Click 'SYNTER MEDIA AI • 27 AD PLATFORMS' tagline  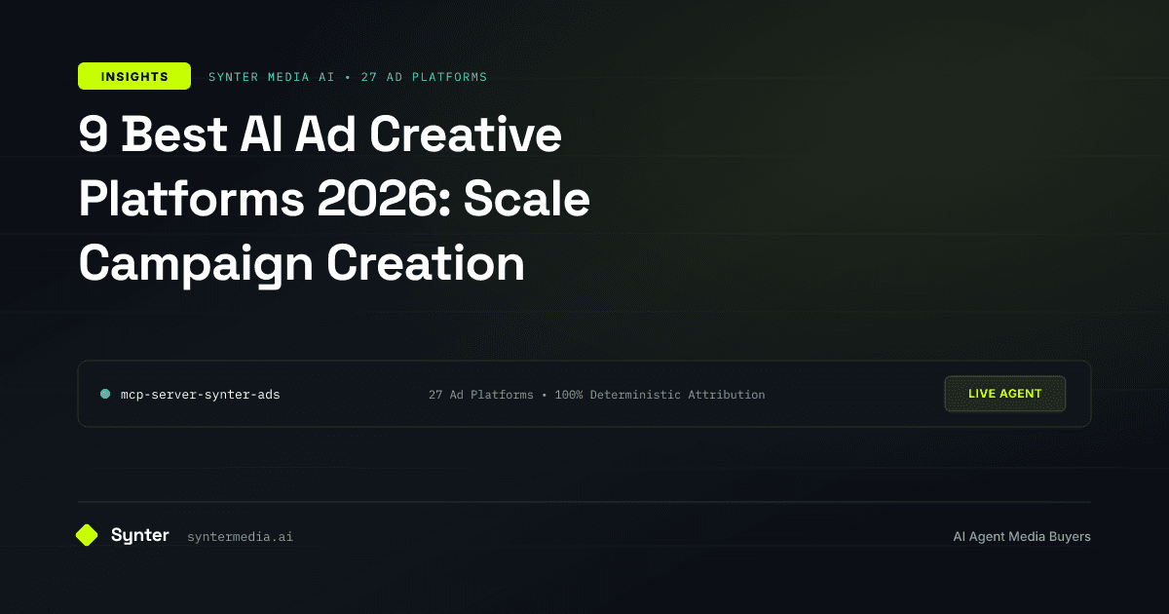348,76
